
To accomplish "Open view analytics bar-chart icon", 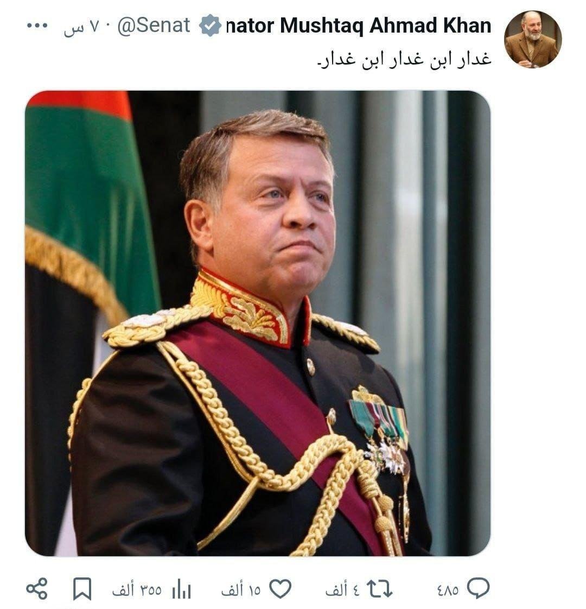I will click(181, 589).
